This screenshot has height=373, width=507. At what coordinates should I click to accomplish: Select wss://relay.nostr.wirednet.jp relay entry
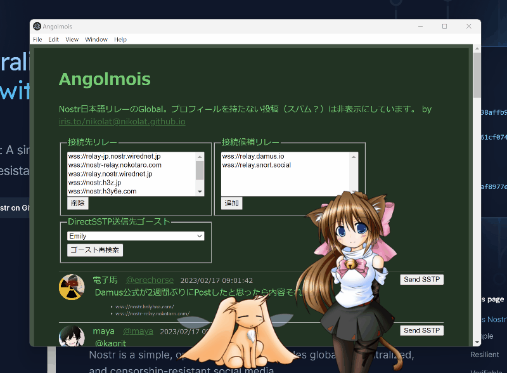131,174
